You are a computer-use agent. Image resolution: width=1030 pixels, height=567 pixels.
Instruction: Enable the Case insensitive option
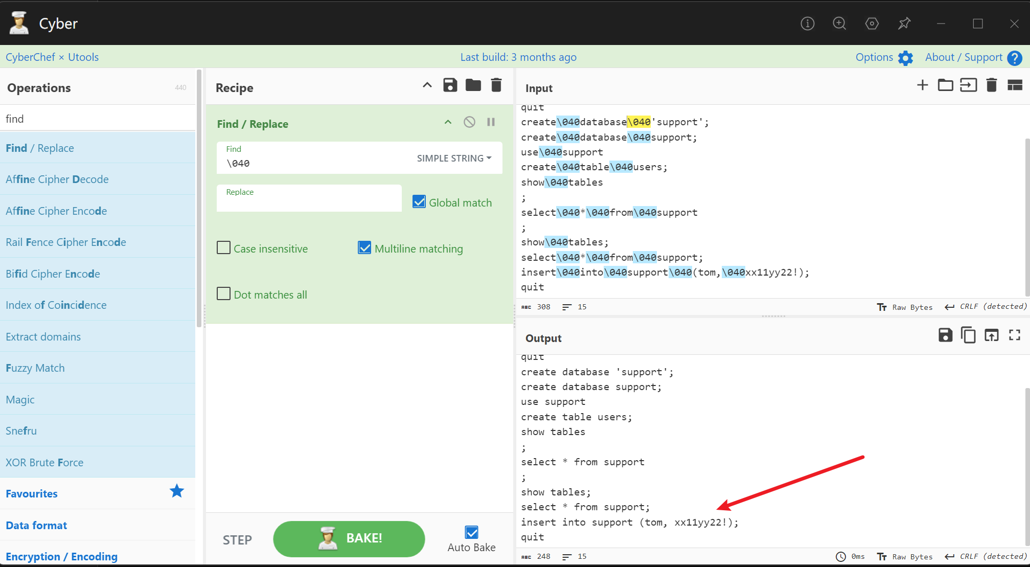click(x=224, y=248)
